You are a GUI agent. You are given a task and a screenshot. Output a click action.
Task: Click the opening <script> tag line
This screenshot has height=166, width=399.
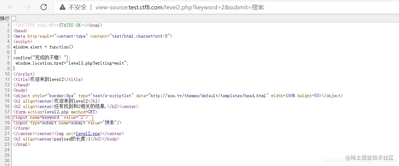(23, 41)
